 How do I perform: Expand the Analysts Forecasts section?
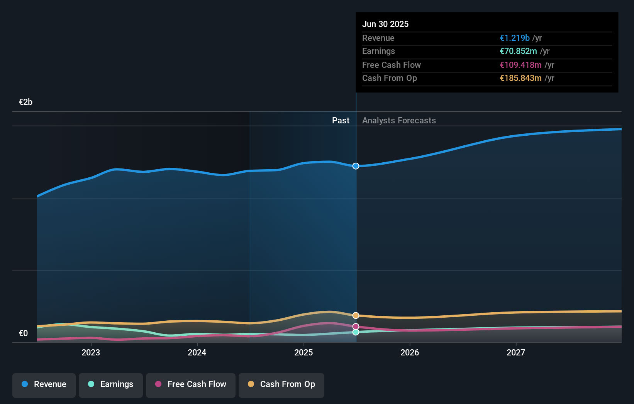pyautogui.click(x=399, y=120)
